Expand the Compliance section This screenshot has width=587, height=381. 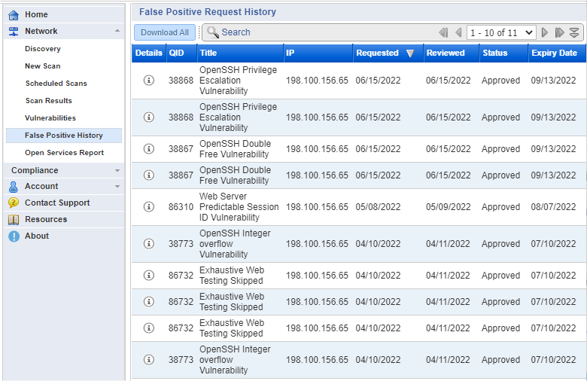[x=117, y=171]
